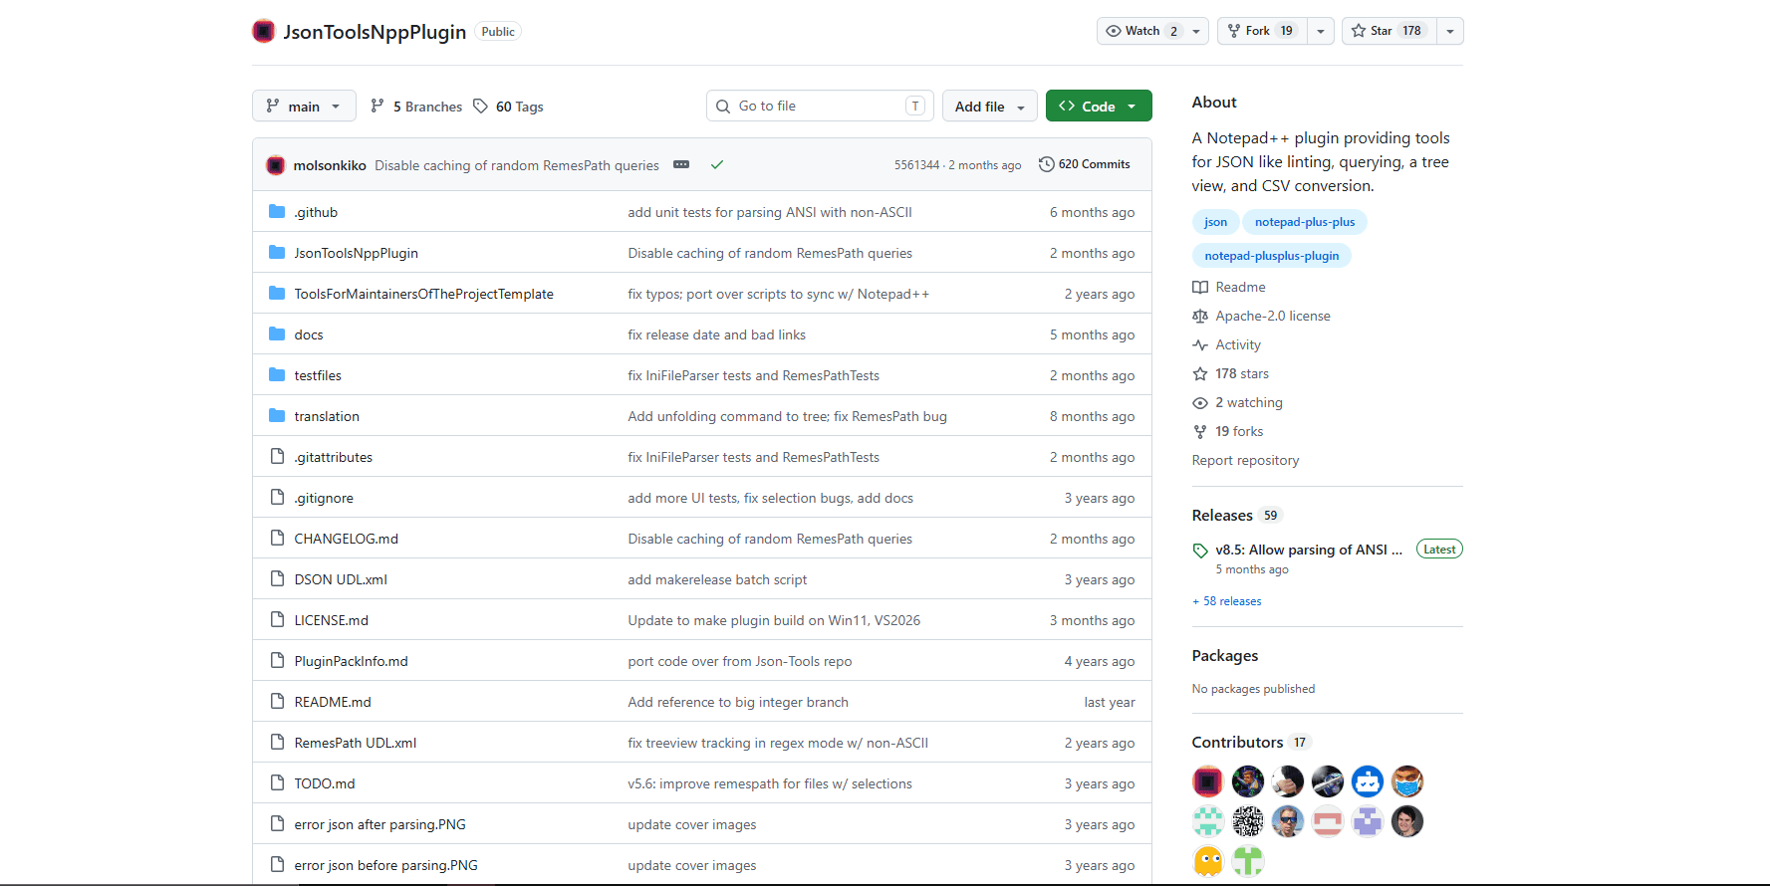Open the .gitattributes file

click(x=334, y=457)
